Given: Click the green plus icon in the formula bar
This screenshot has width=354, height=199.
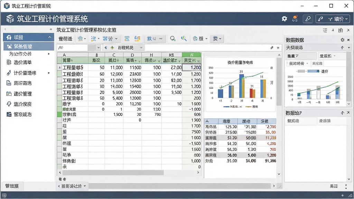Looking at the screenshot, I should (112, 48).
